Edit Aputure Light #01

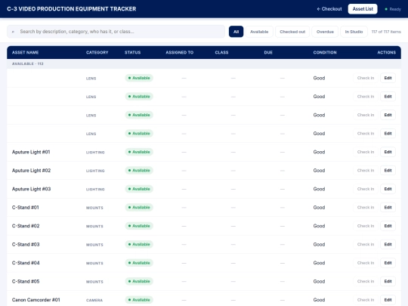(388, 152)
